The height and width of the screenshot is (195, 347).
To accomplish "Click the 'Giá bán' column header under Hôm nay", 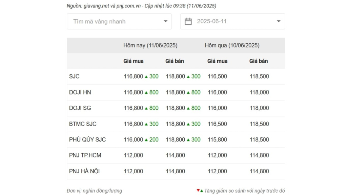I will (x=175, y=61).
